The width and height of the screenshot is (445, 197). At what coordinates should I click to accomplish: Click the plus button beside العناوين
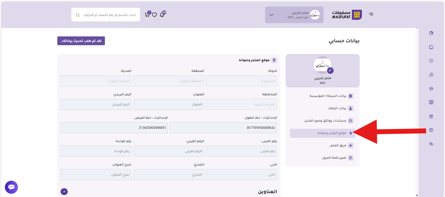tap(64, 192)
